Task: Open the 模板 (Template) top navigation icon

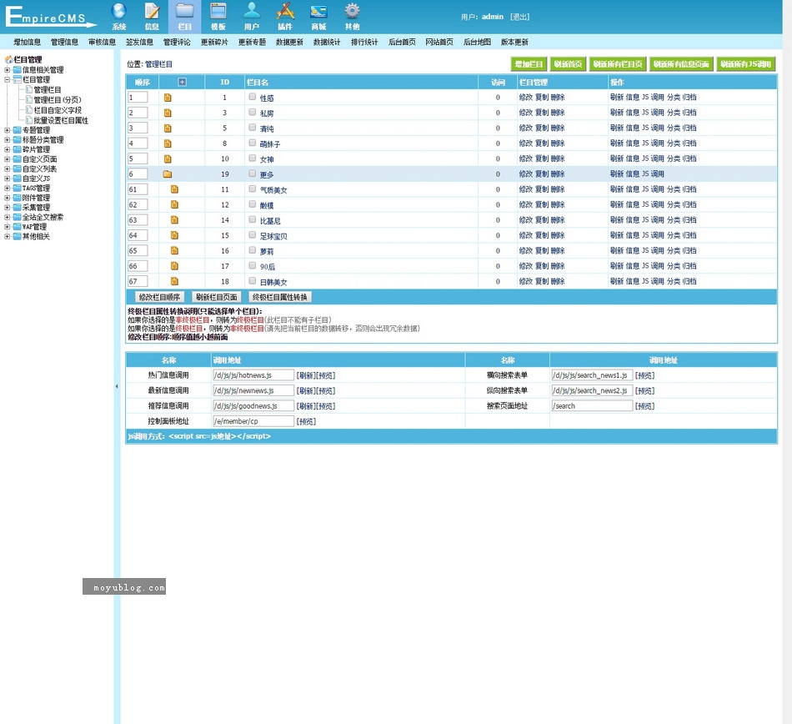Action: [x=218, y=16]
